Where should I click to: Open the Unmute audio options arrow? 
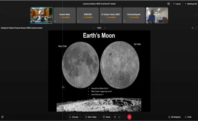[80, 117]
